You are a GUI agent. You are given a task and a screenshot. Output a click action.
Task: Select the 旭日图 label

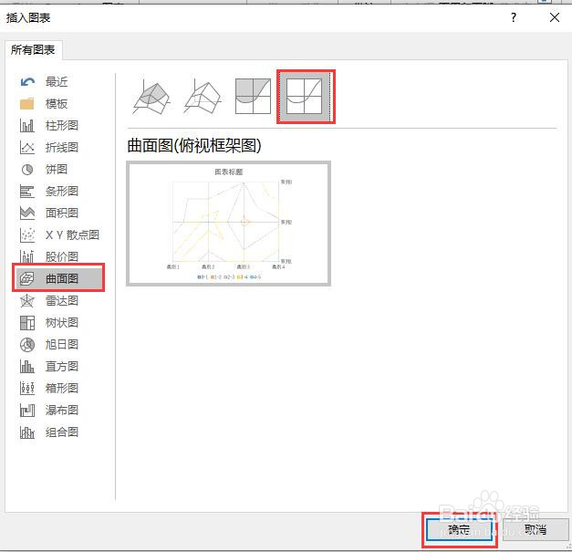[62, 345]
